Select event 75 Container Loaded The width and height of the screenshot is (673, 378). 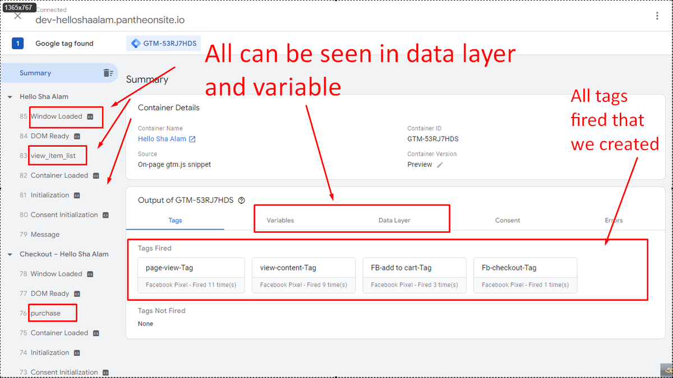pyautogui.click(x=59, y=333)
